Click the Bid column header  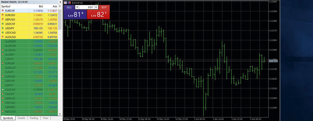click(x=40, y=6)
